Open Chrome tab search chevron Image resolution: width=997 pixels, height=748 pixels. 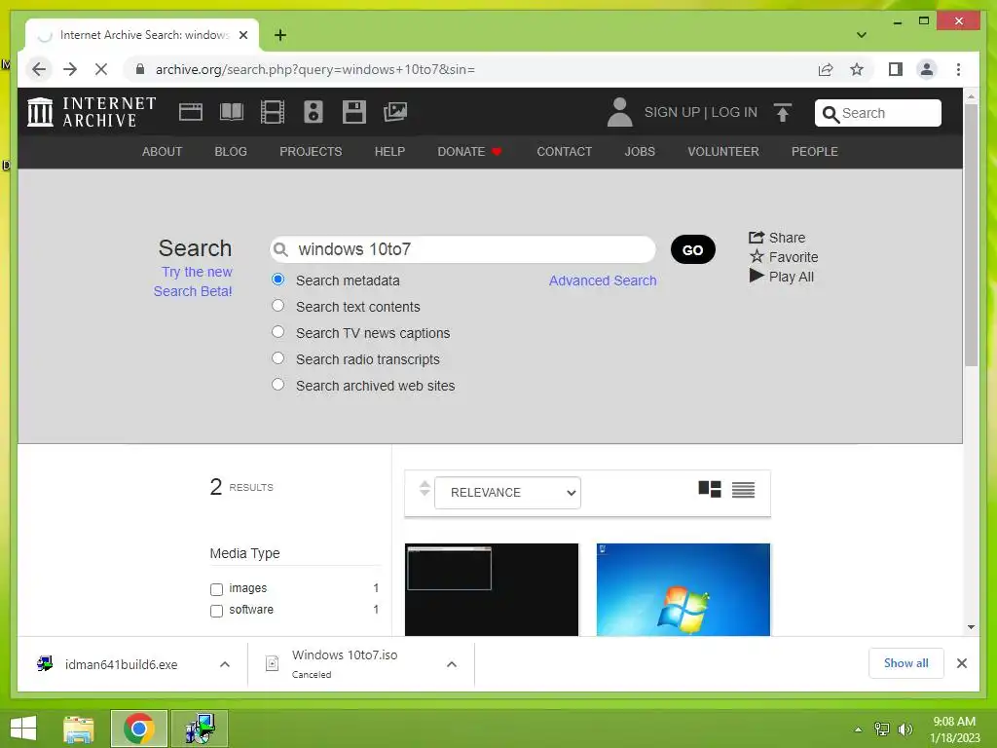862,35
